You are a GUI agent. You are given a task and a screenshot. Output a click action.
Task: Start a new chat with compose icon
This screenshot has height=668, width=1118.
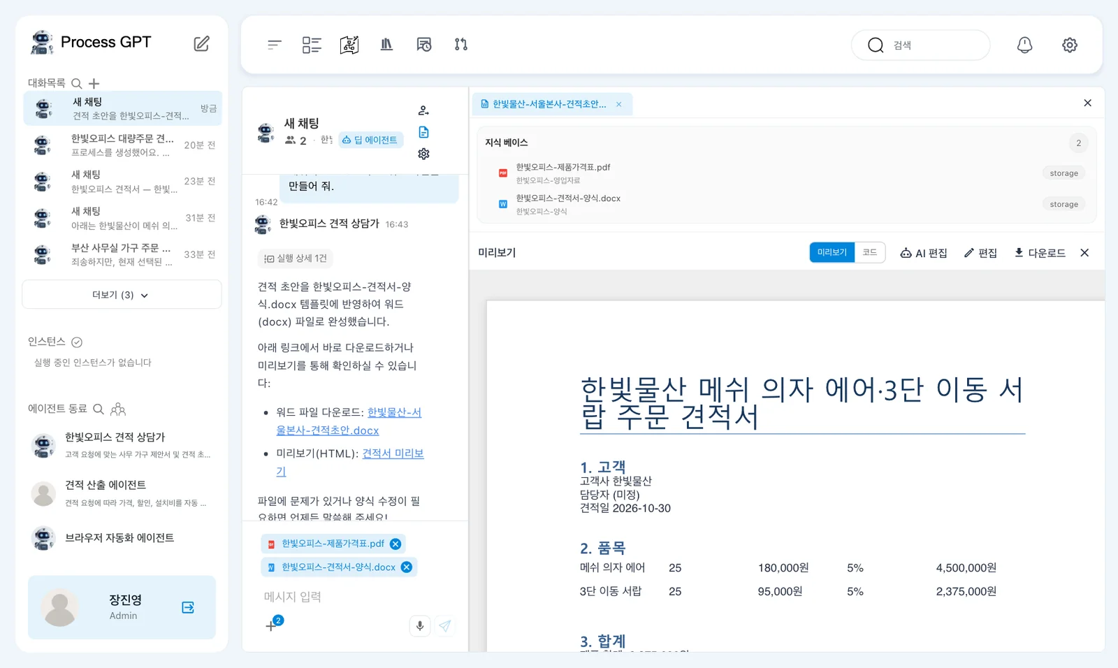[201, 43]
